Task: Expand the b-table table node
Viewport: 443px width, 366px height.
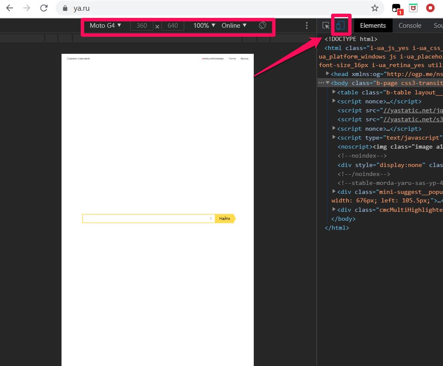Action: 334,92
